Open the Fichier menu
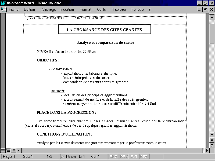Screen dimensions: 215x161 tap(14, 9)
